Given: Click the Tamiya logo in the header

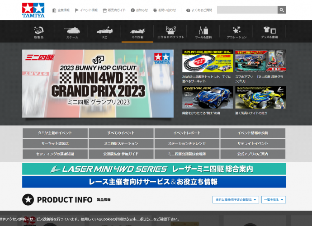Looking at the screenshot, I should pos(33,10).
